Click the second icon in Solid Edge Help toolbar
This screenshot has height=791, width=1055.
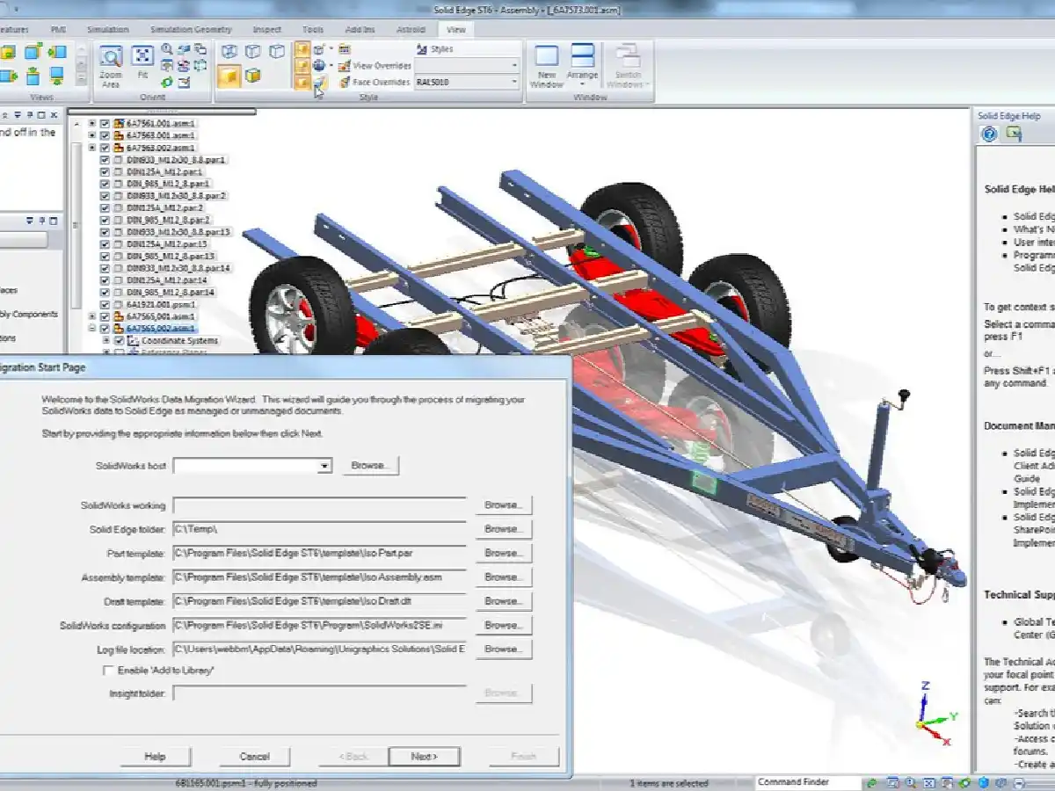pos(1015,134)
